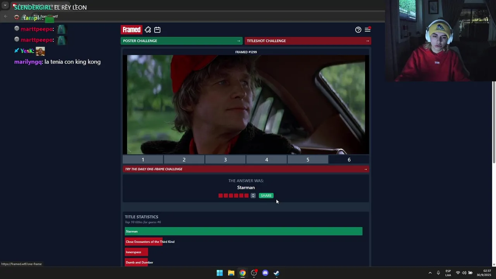Expand the system tray hidden icons
Screen dimensions: 496x279
[x=430, y=273]
